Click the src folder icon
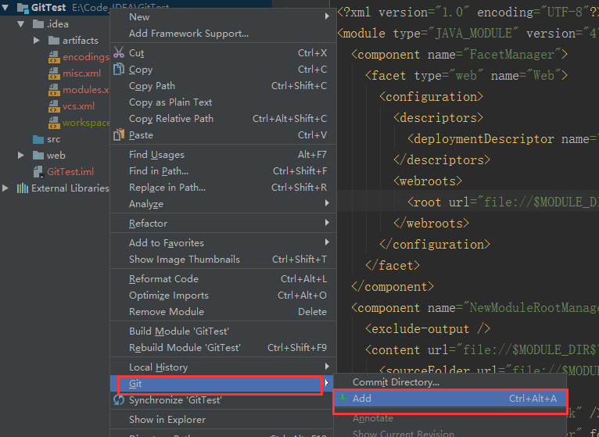The height and width of the screenshot is (437, 599). [38, 139]
